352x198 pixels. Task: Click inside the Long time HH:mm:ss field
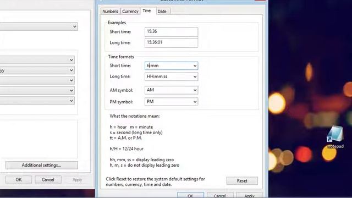168,76
